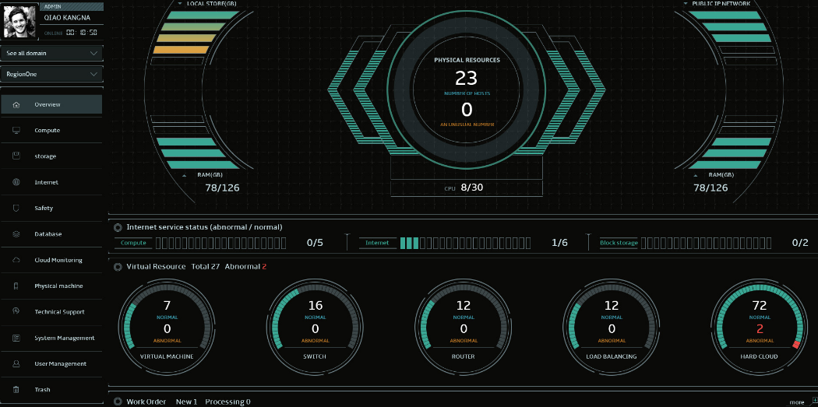Viewport: 818px width, 407px height.
Task: Click the Internet service status progress bar
Action: (466, 243)
